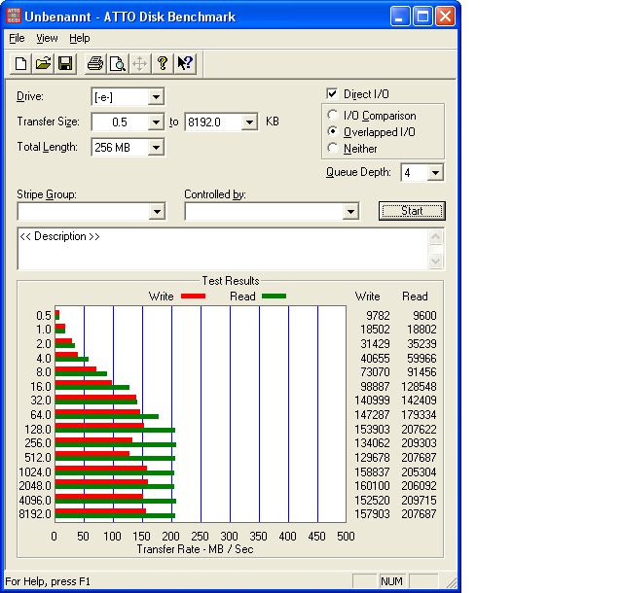Open the Drive dropdown showing [-e-]

tap(156, 97)
